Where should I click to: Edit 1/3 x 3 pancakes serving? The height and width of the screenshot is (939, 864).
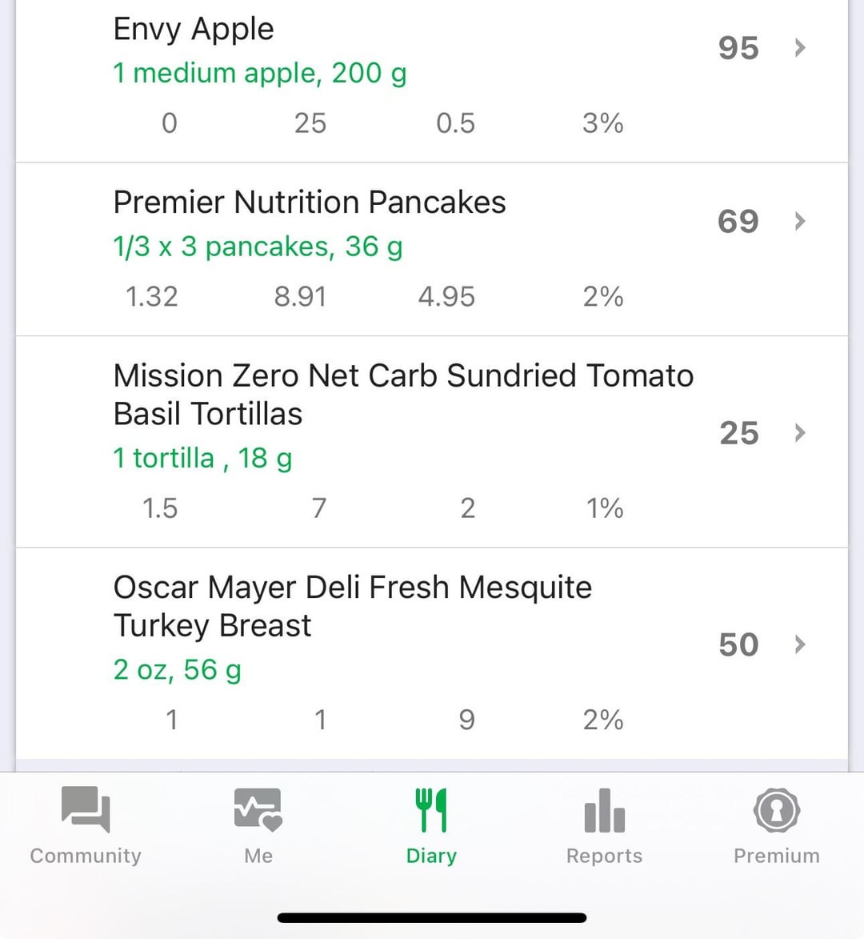[x=258, y=247]
